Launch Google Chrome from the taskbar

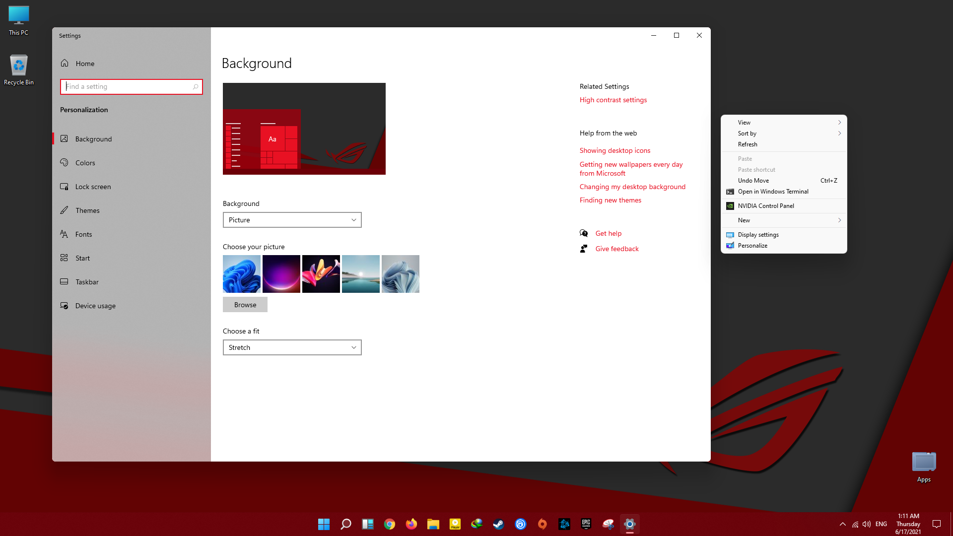[390, 524]
